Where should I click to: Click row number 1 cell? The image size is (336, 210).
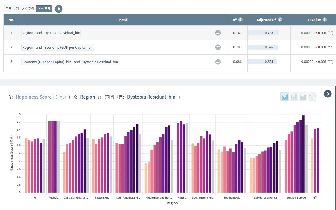(x=11, y=33)
